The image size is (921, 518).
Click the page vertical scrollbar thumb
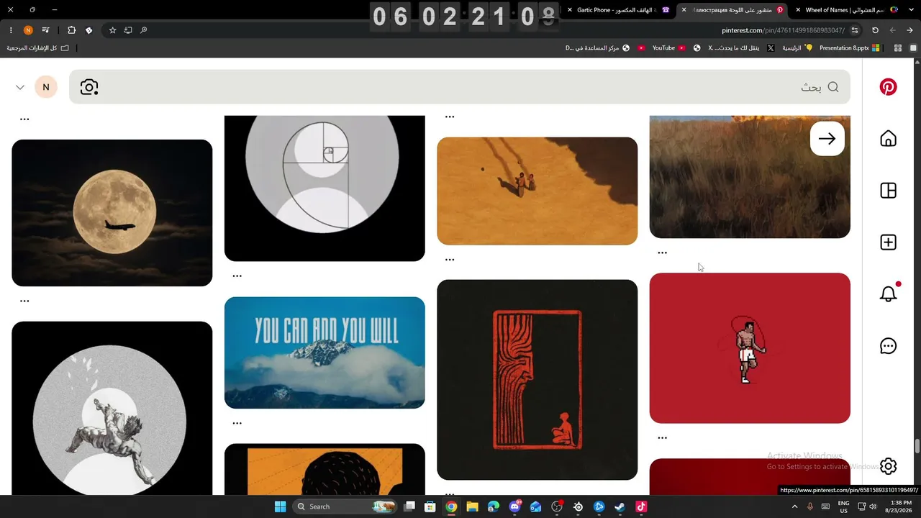[917, 446]
